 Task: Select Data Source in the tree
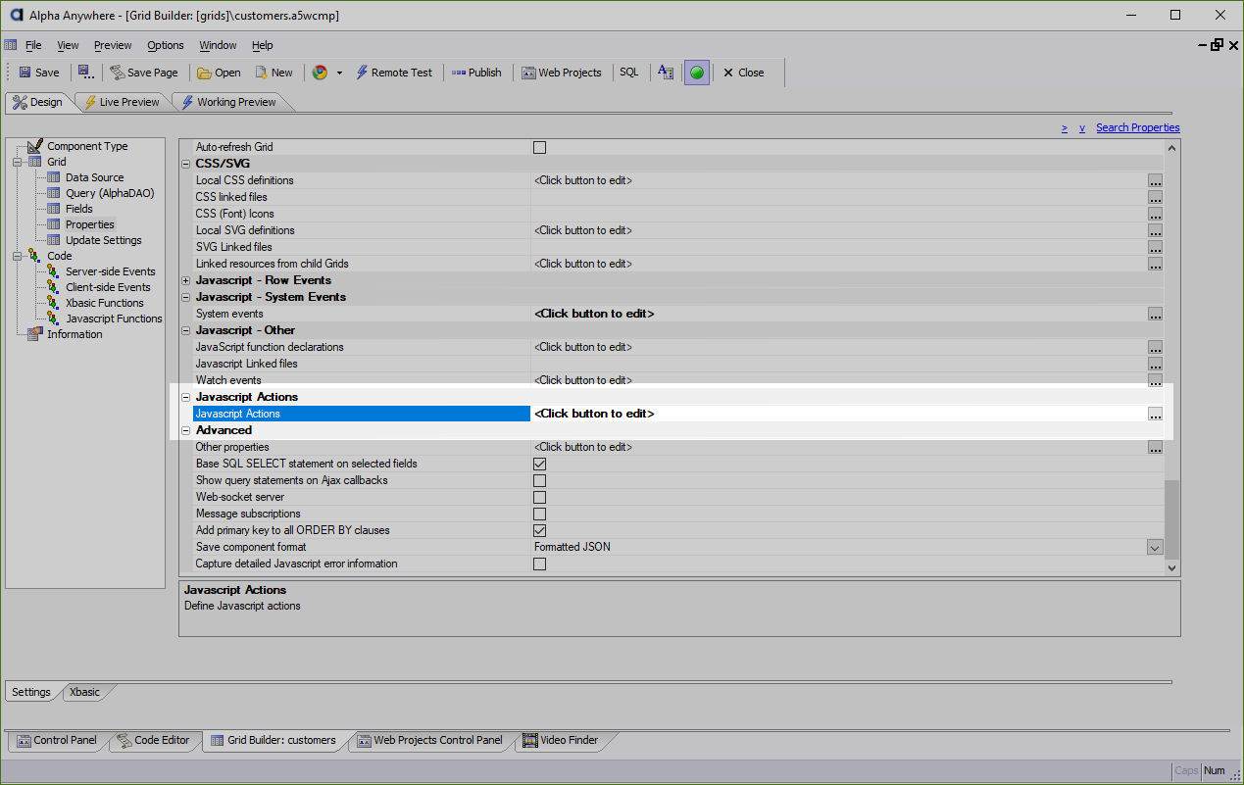click(95, 177)
